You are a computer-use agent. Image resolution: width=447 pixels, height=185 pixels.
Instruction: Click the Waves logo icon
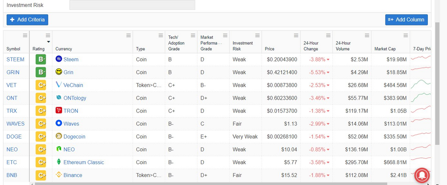(x=59, y=123)
